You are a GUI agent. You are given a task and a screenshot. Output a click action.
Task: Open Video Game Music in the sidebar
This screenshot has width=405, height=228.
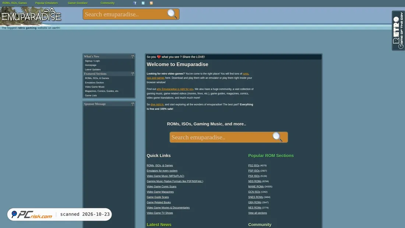(x=95, y=87)
